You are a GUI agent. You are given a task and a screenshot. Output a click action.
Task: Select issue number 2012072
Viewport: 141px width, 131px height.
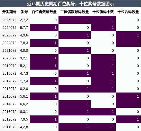9,119
